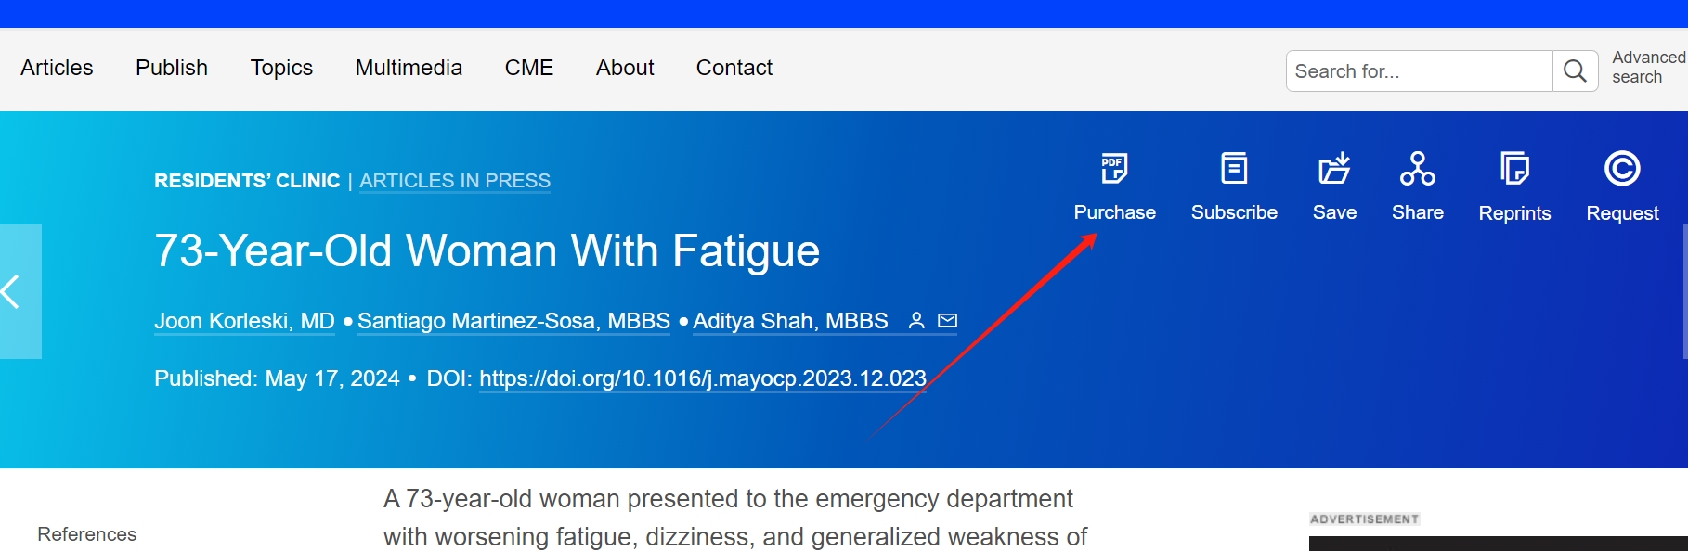This screenshot has height=551, width=1688.
Task: Open the Articles in Press link
Action: pos(455,181)
